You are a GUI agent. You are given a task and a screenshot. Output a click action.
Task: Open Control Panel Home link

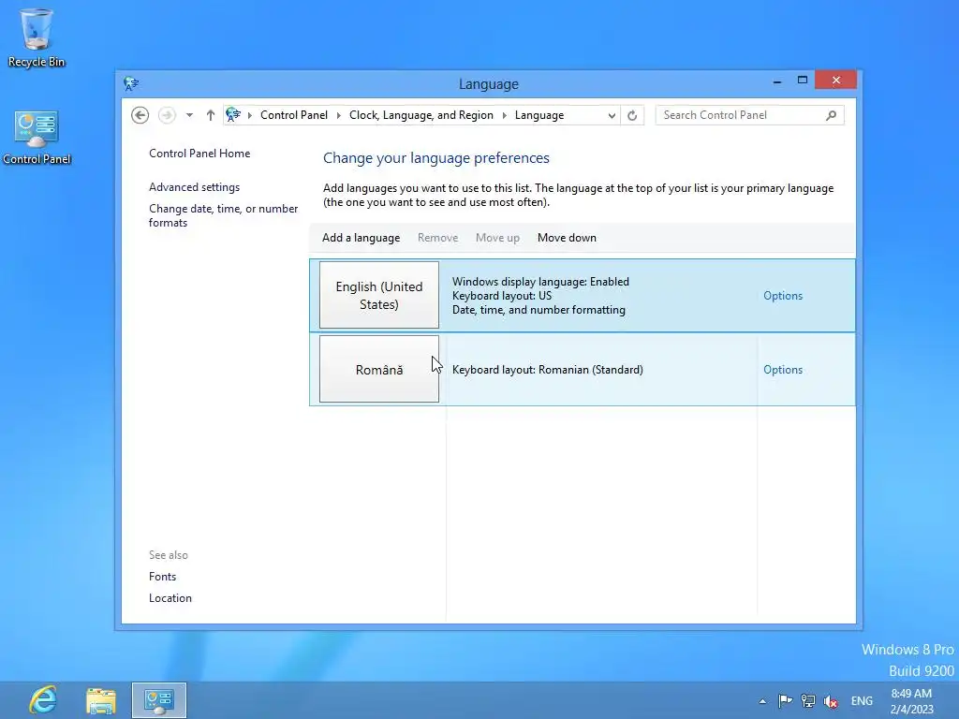pyautogui.click(x=199, y=154)
